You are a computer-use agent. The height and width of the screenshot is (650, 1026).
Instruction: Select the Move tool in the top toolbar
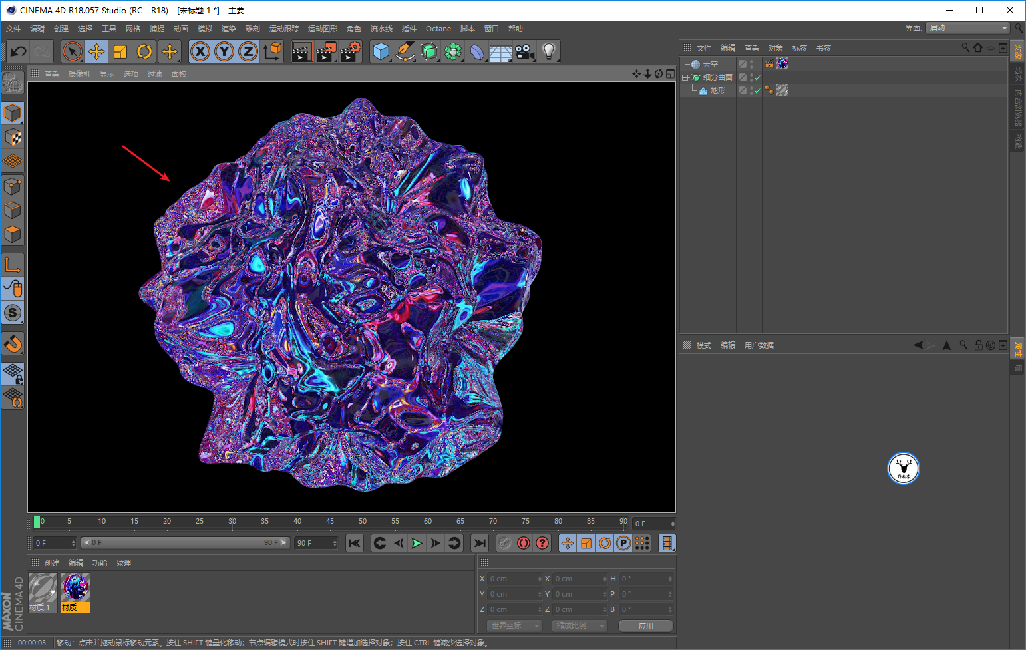96,51
